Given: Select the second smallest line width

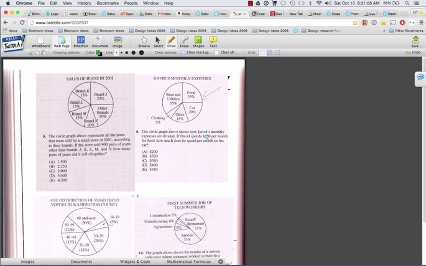Looking at the screenshot, I should pos(121,53).
